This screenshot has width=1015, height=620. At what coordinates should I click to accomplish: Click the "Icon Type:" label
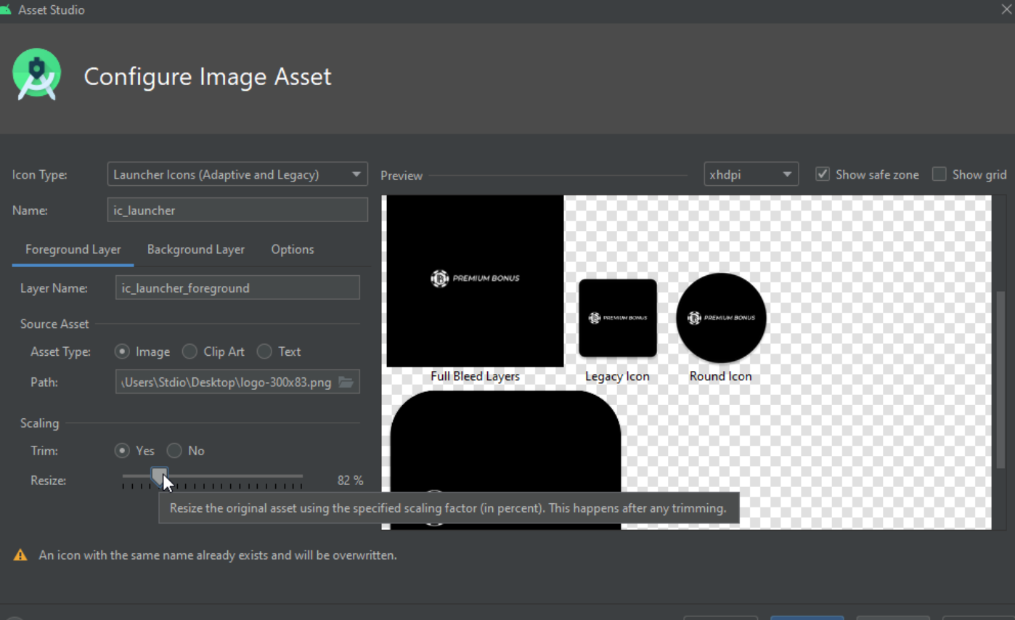[40, 174]
